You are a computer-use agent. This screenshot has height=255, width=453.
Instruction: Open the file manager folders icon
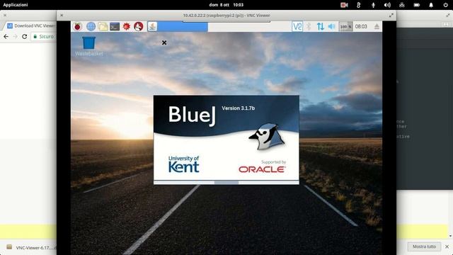pyautogui.click(x=103, y=27)
